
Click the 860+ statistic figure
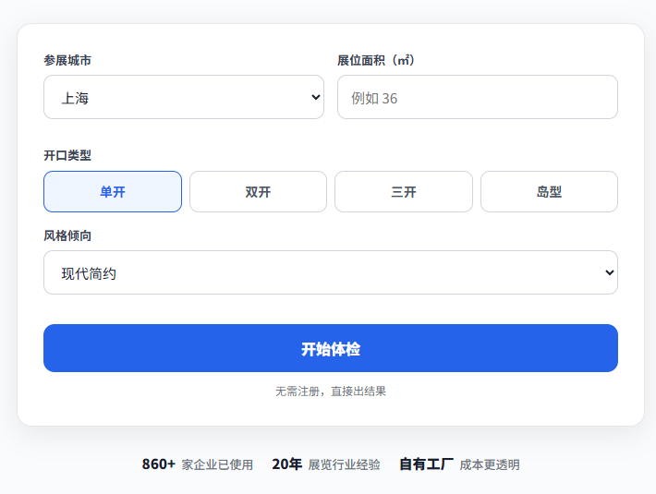tap(158, 464)
